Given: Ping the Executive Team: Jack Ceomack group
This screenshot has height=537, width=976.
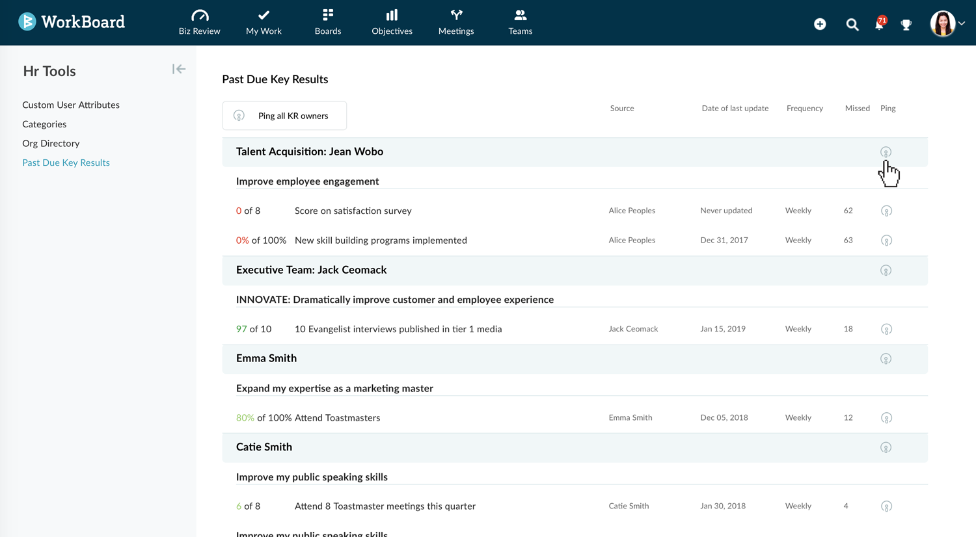Looking at the screenshot, I should pos(886,270).
